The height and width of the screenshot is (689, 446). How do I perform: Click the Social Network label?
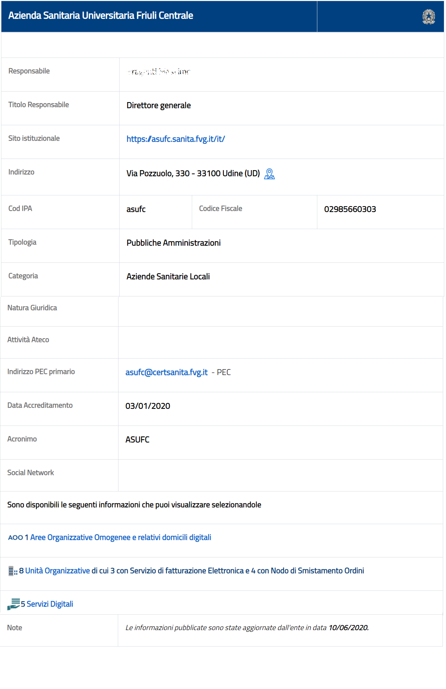pyautogui.click(x=31, y=473)
